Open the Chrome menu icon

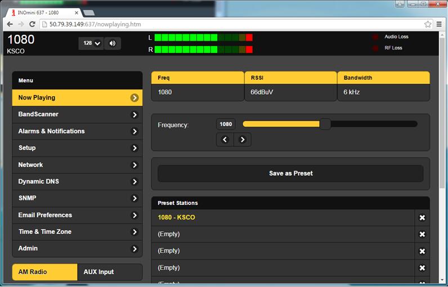click(439, 24)
